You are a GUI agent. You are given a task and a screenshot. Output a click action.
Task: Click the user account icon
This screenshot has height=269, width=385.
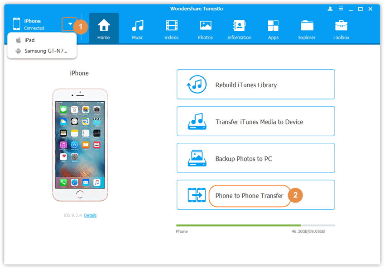(330, 9)
